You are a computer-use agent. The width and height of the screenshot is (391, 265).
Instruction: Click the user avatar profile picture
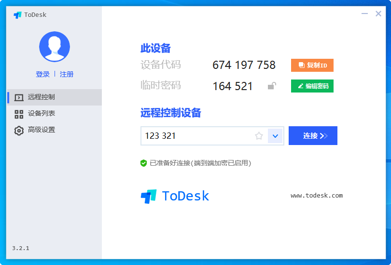click(55, 47)
